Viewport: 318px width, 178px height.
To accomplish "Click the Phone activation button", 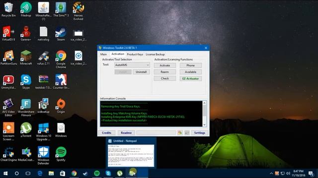I will coord(191,65).
